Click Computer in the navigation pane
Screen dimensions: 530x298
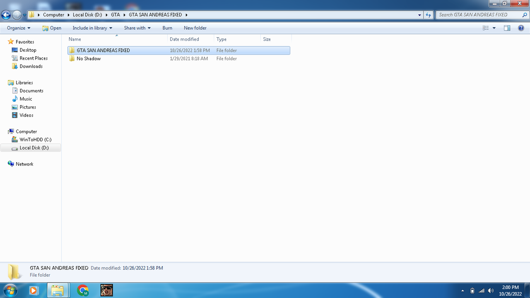tap(26, 132)
